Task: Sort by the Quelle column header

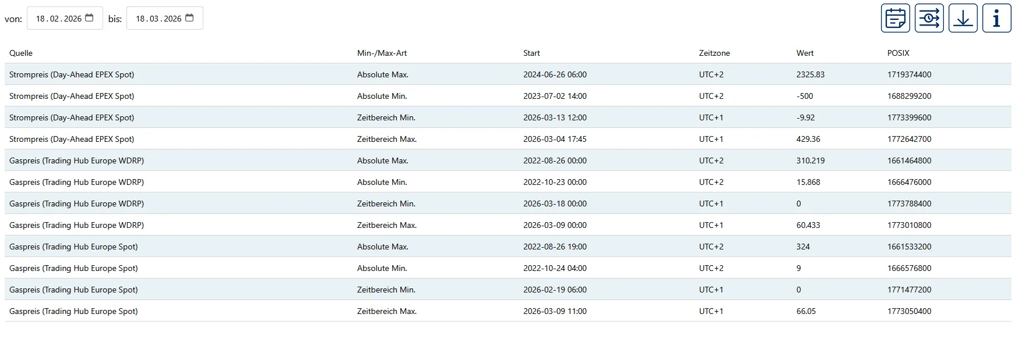Action: tap(21, 53)
